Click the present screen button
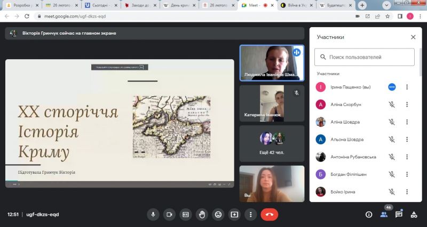The width and height of the screenshot is (427, 227). (234, 215)
